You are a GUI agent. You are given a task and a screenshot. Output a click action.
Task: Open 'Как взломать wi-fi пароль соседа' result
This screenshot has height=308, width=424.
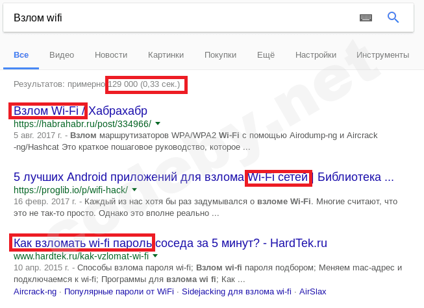(x=170, y=243)
